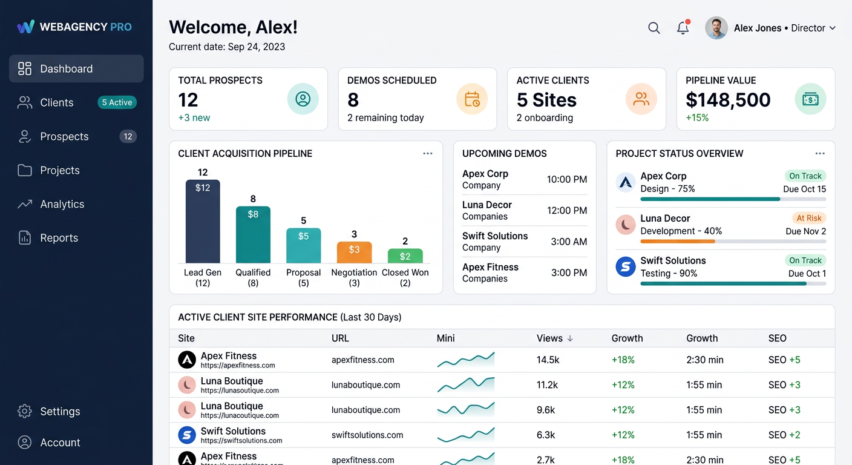Click the Swift Solutions logo in Project Status
Screen dimensions: 852x465
(626, 266)
